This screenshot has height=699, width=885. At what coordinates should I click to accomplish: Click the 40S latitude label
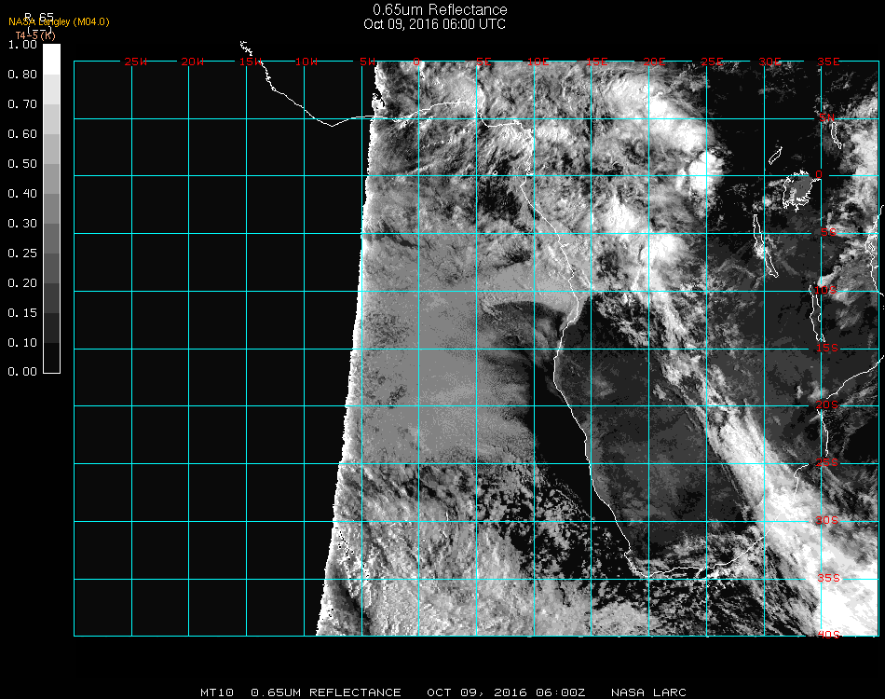pyautogui.click(x=828, y=635)
